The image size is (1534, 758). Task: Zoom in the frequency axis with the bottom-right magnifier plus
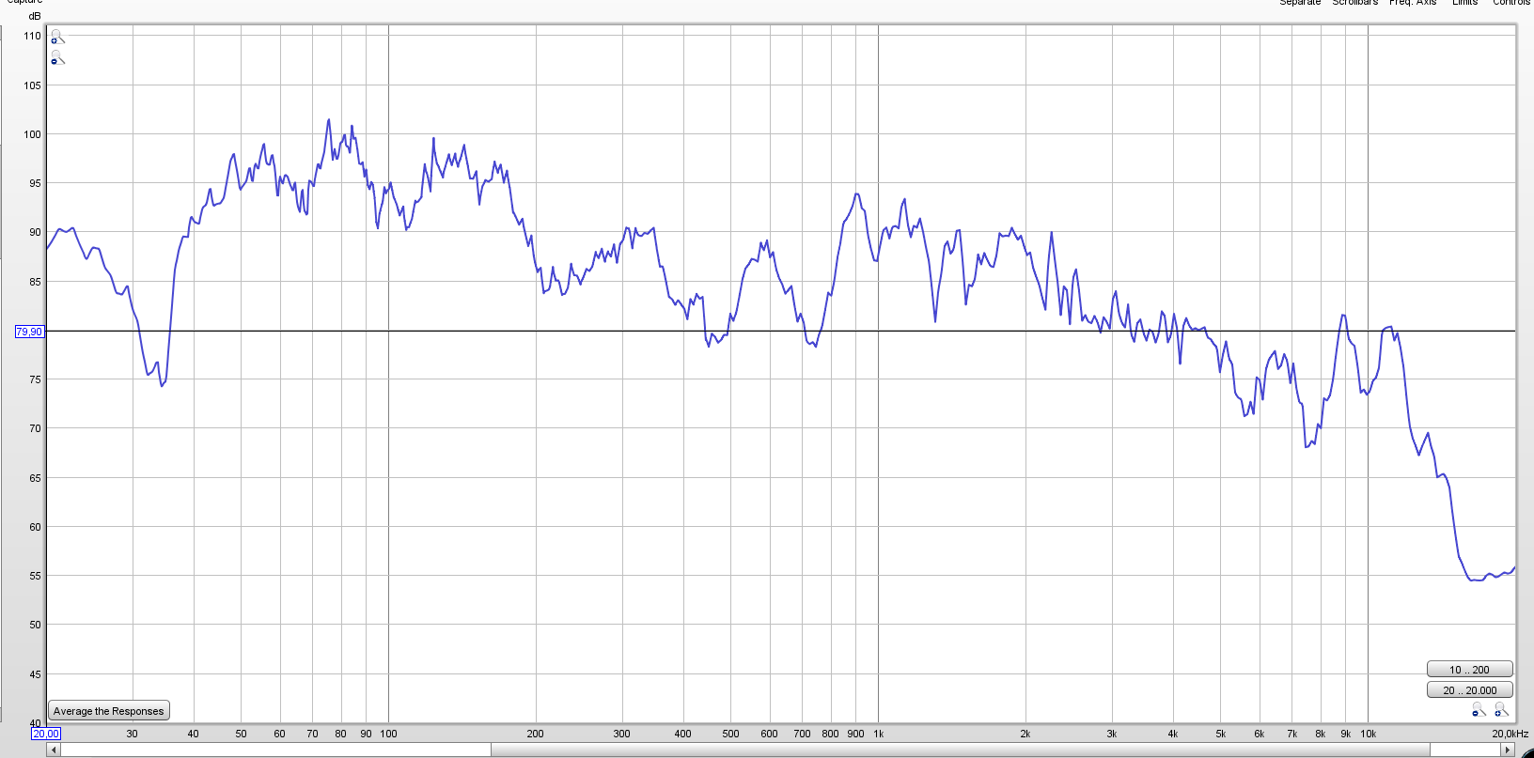(1501, 709)
